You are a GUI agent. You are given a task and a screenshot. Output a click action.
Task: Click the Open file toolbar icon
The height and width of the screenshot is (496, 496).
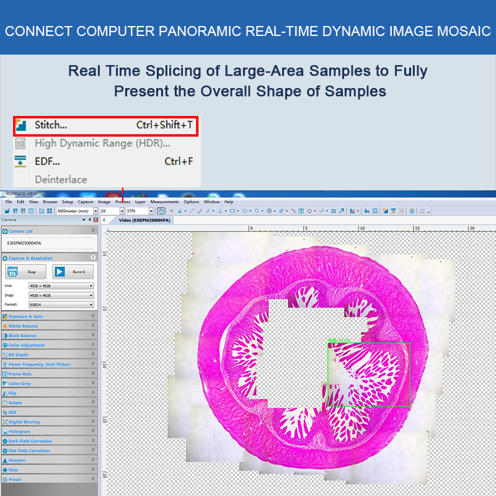click(x=6, y=211)
